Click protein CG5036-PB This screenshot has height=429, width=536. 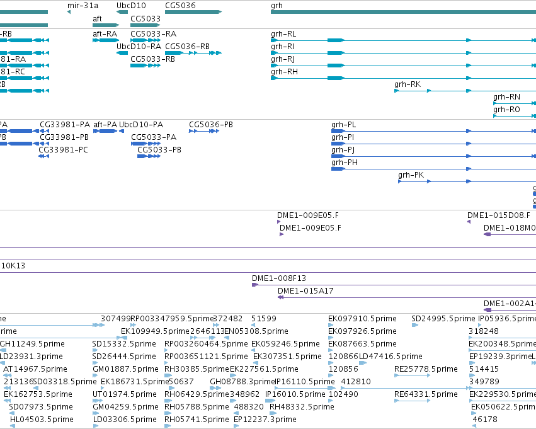click(211, 125)
